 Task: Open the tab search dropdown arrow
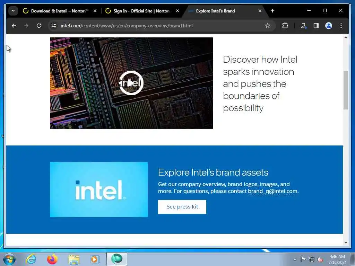coord(13,11)
